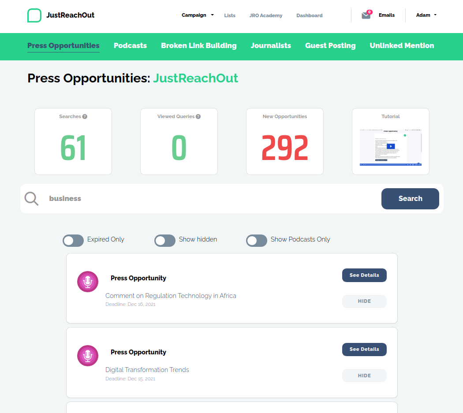The width and height of the screenshot is (463, 413).
Task: Hide the Digital Transformation Trends opportunity
Action: (x=364, y=376)
